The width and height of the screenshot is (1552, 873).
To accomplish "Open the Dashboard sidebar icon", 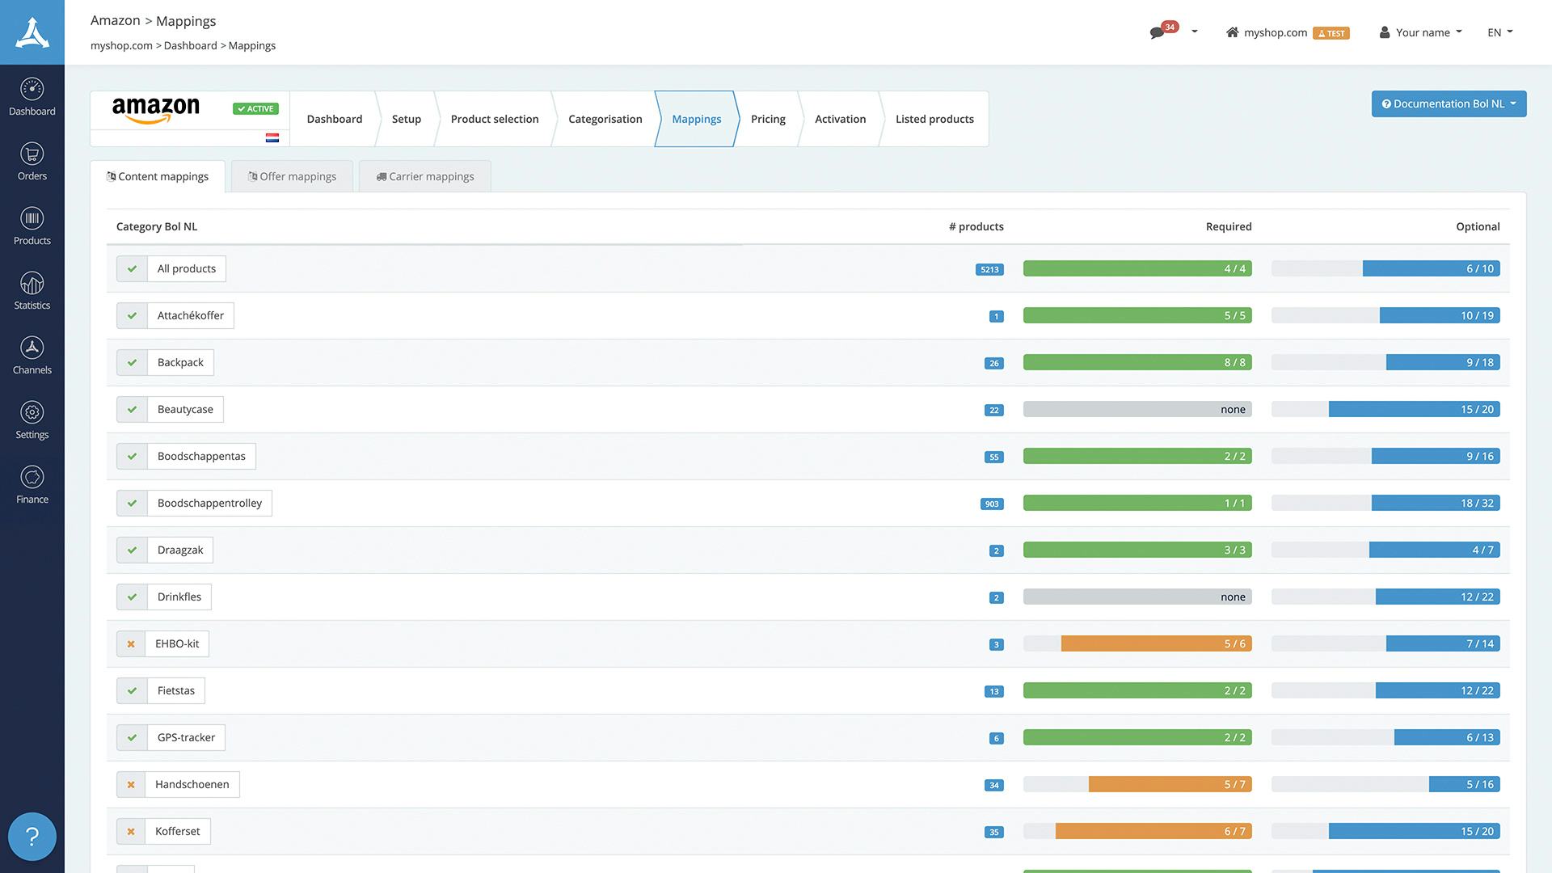I will coord(32,97).
